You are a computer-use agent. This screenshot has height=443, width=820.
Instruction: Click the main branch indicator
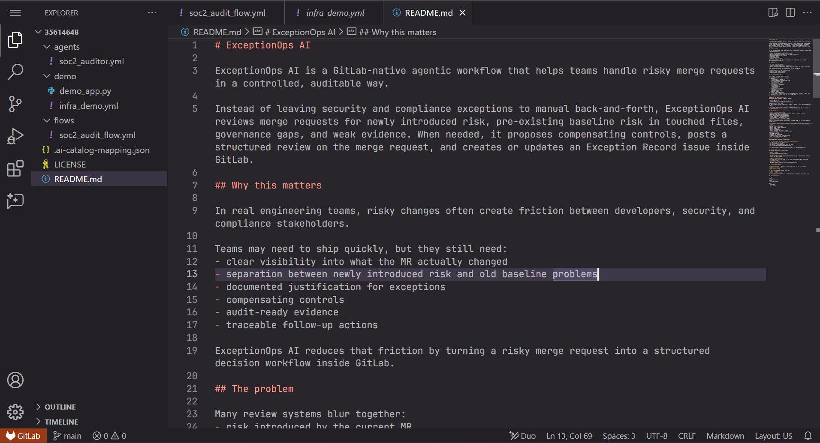(x=67, y=436)
